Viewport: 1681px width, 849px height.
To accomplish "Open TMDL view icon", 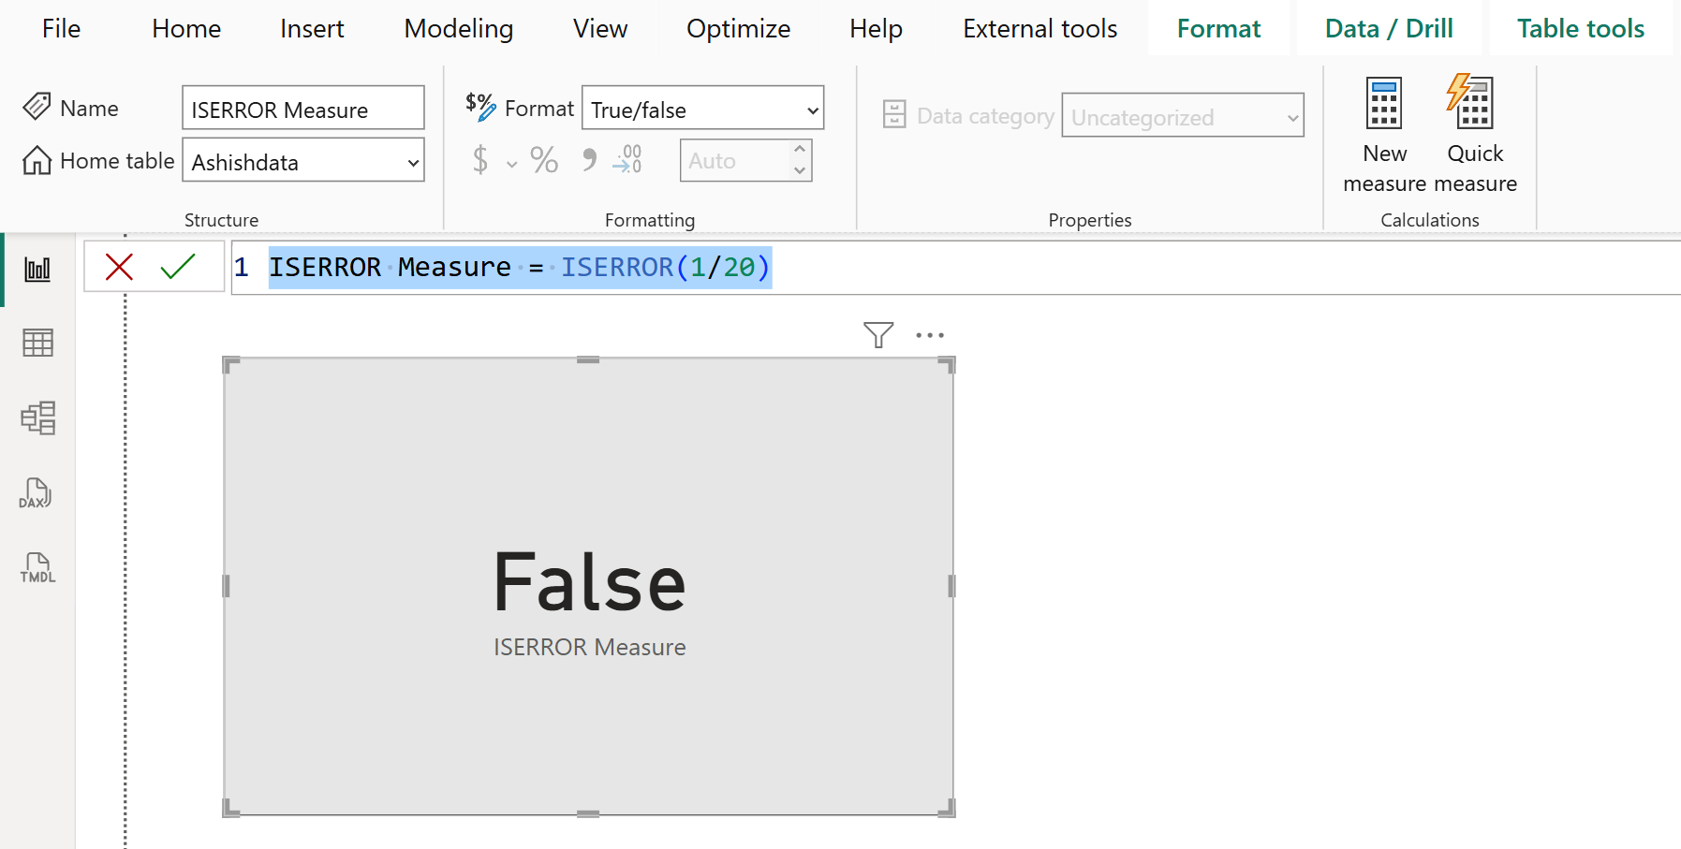I will [x=37, y=568].
